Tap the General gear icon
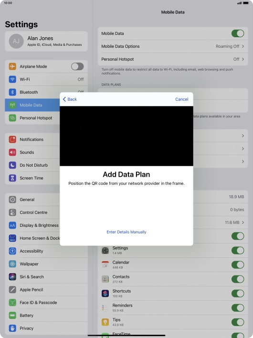Screen dimensions: 253x338 pos(12,200)
